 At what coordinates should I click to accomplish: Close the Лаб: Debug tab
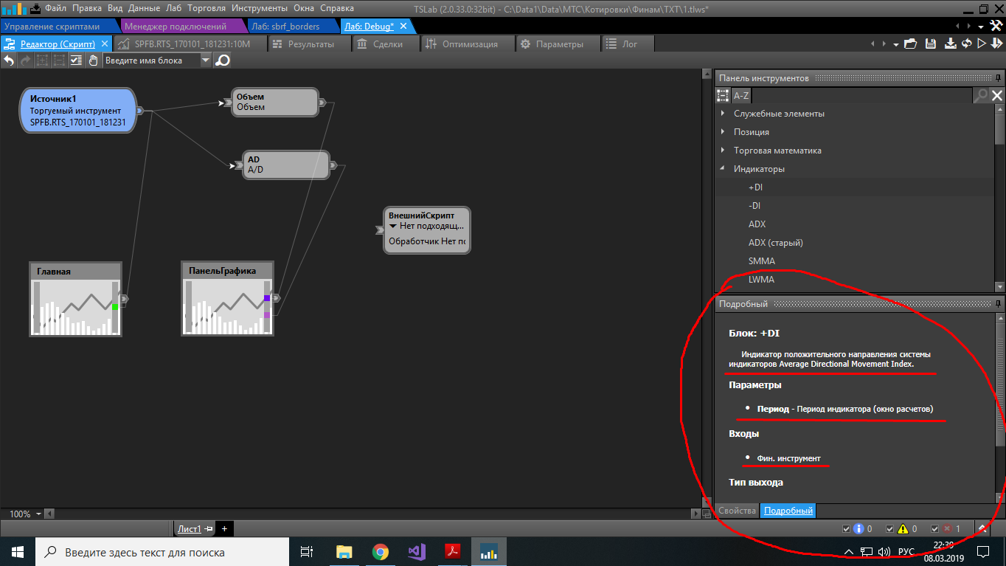[x=405, y=27]
